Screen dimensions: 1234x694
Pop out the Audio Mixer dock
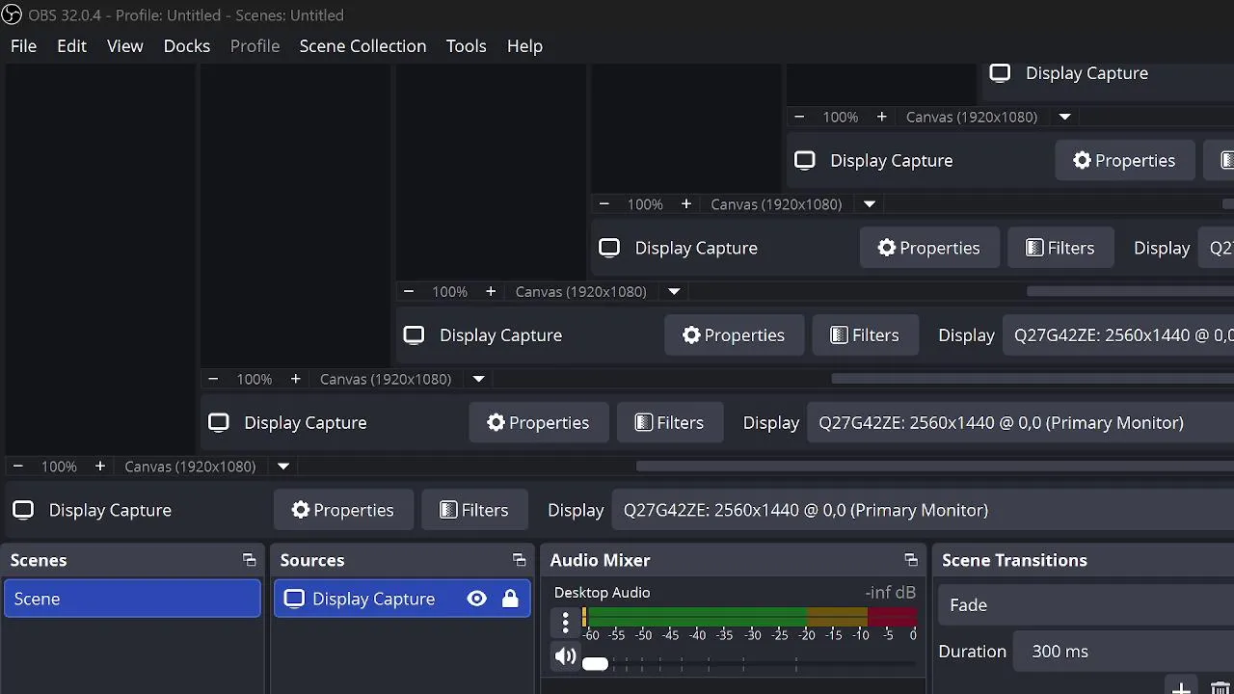pos(911,560)
